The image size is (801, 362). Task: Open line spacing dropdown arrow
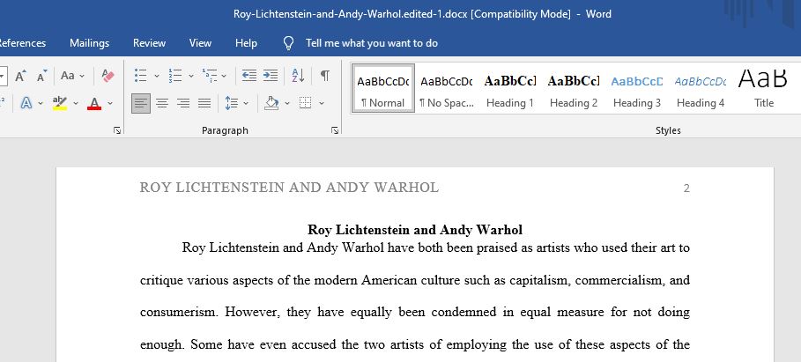tap(246, 104)
